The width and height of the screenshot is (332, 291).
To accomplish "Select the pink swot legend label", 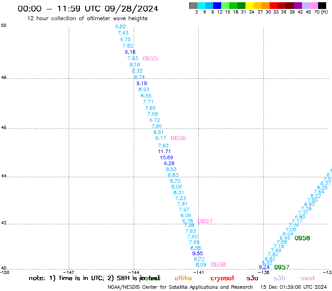I will pyautogui.click(x=308, y=278).
